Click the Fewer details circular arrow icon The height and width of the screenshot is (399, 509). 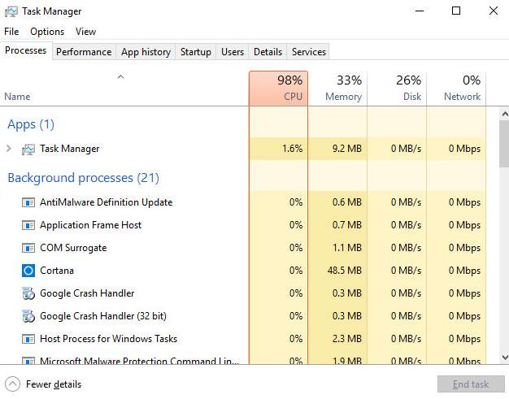pyautogui.click(x=13, y=384)
